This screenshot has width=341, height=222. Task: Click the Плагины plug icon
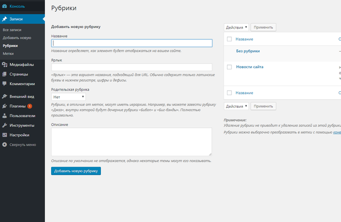4,106
